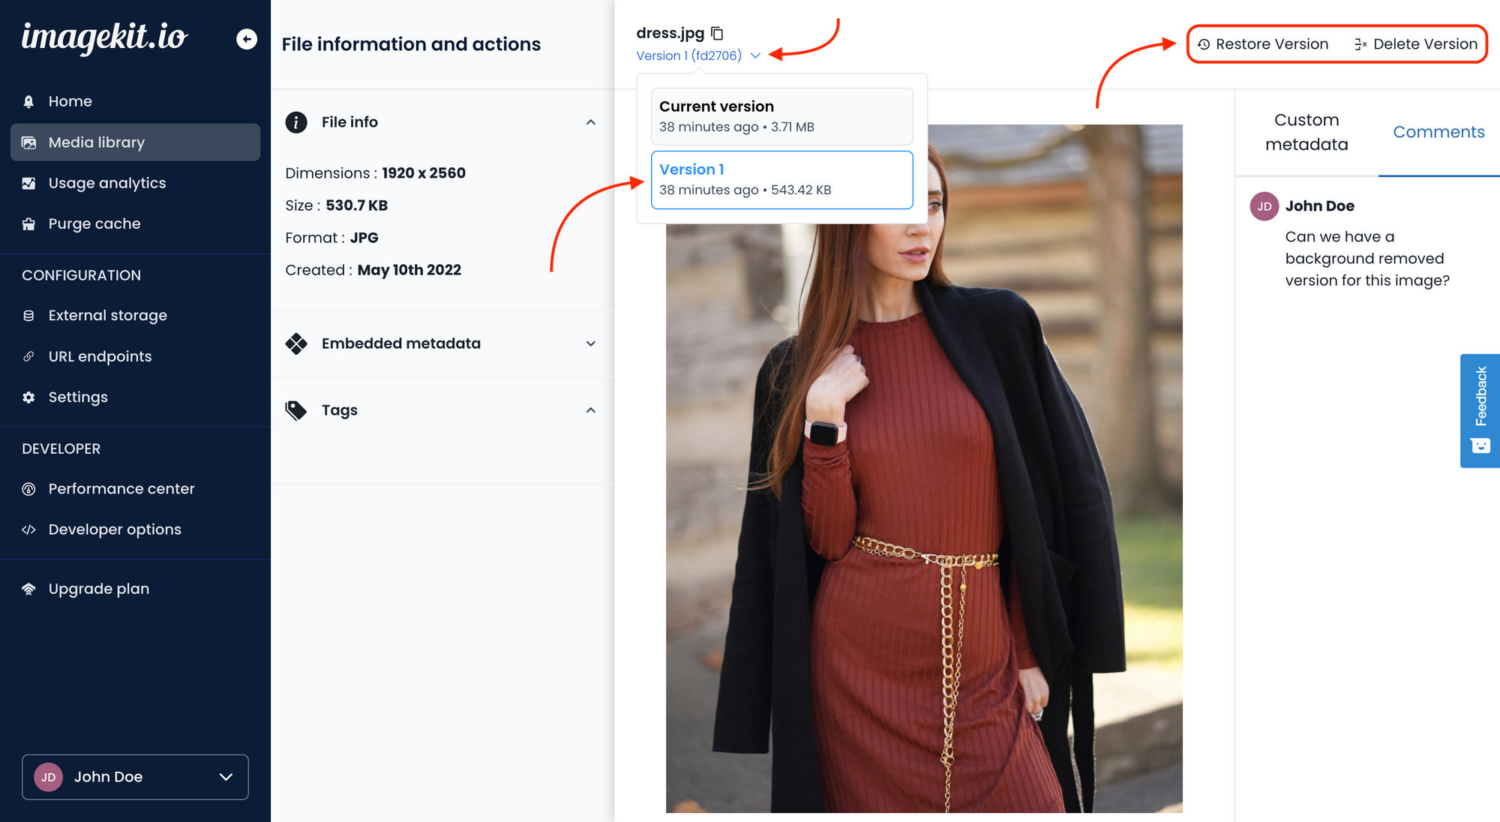Click the comment about background removed version

pyautogui.click(x=1367, y=259)
